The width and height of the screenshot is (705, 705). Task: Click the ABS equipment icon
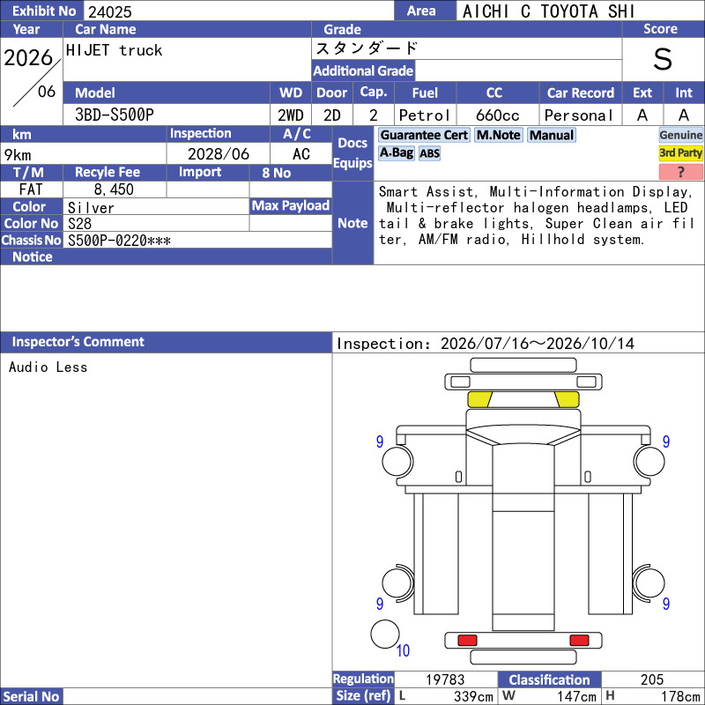[x=429, y=153]
